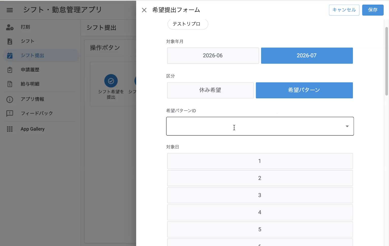Screen dimensions: 389x246
Task: Open フィードバック menu item
Action: 41,113
